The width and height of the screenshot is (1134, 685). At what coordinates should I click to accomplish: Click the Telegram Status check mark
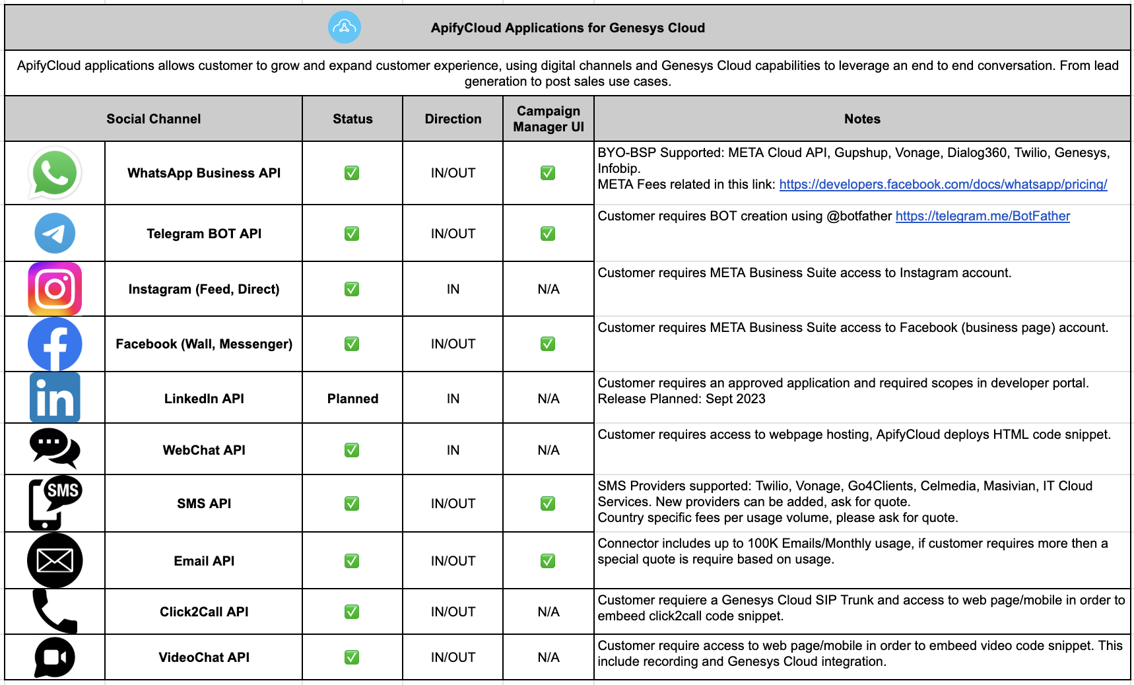coord(352,234)
